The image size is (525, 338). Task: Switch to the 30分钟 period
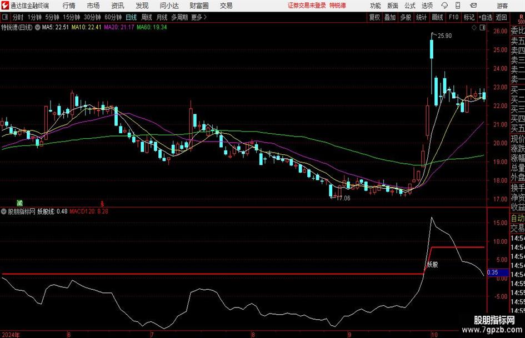pos(92,17)
